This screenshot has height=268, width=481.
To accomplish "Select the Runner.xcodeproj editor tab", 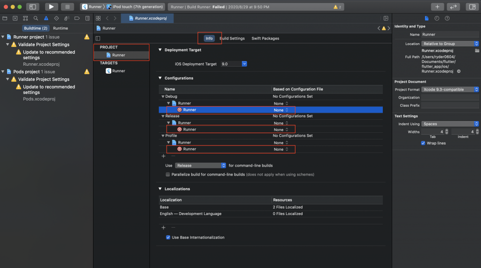I will pos(147,18).
